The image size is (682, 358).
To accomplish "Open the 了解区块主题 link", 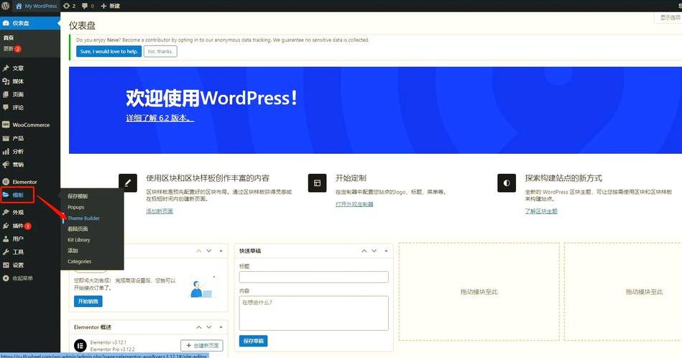I will click(x=541, y=211).
